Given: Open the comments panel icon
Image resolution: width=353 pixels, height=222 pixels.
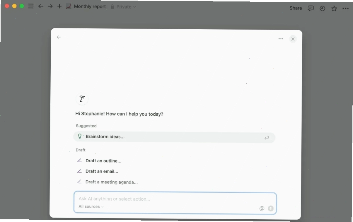Looking at the screenshot, I should (x=311, y=8).
